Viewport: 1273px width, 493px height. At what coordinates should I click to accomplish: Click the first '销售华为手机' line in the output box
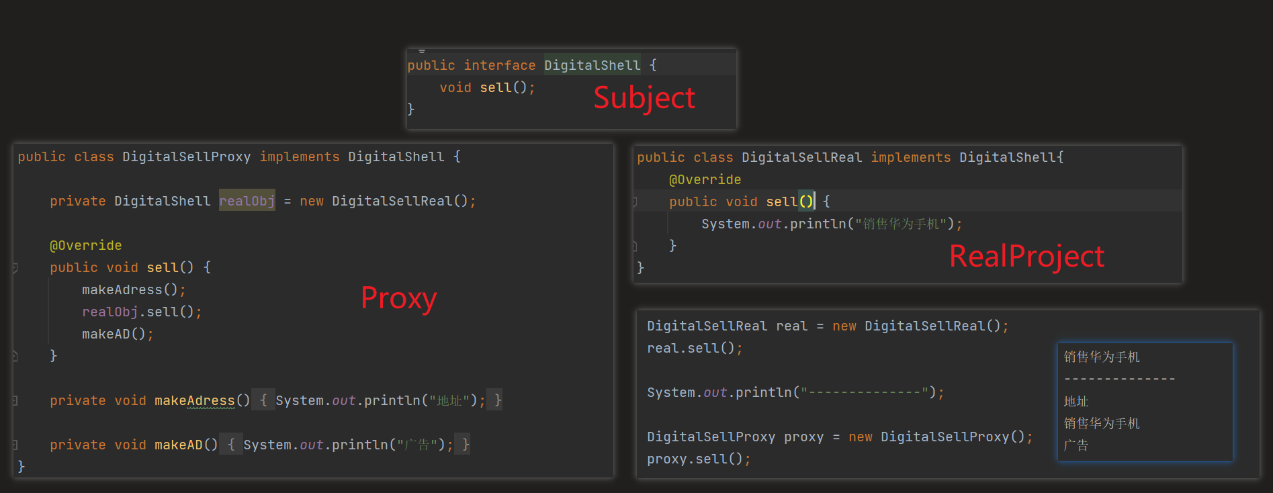[1102, 357]
